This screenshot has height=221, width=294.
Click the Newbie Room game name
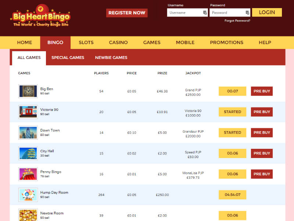(x=52, y=213)
